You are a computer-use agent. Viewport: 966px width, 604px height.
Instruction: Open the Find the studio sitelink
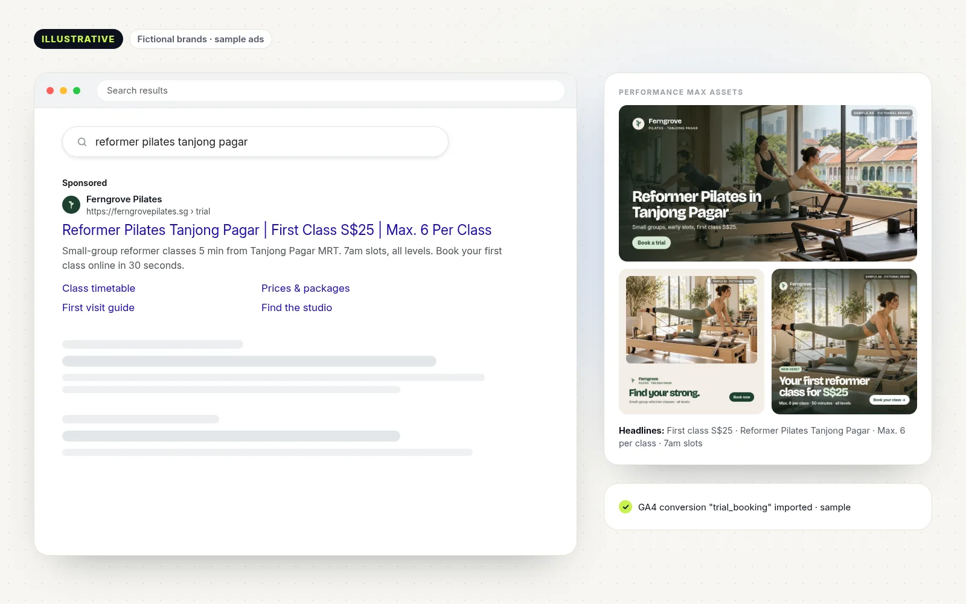point(296,307)
